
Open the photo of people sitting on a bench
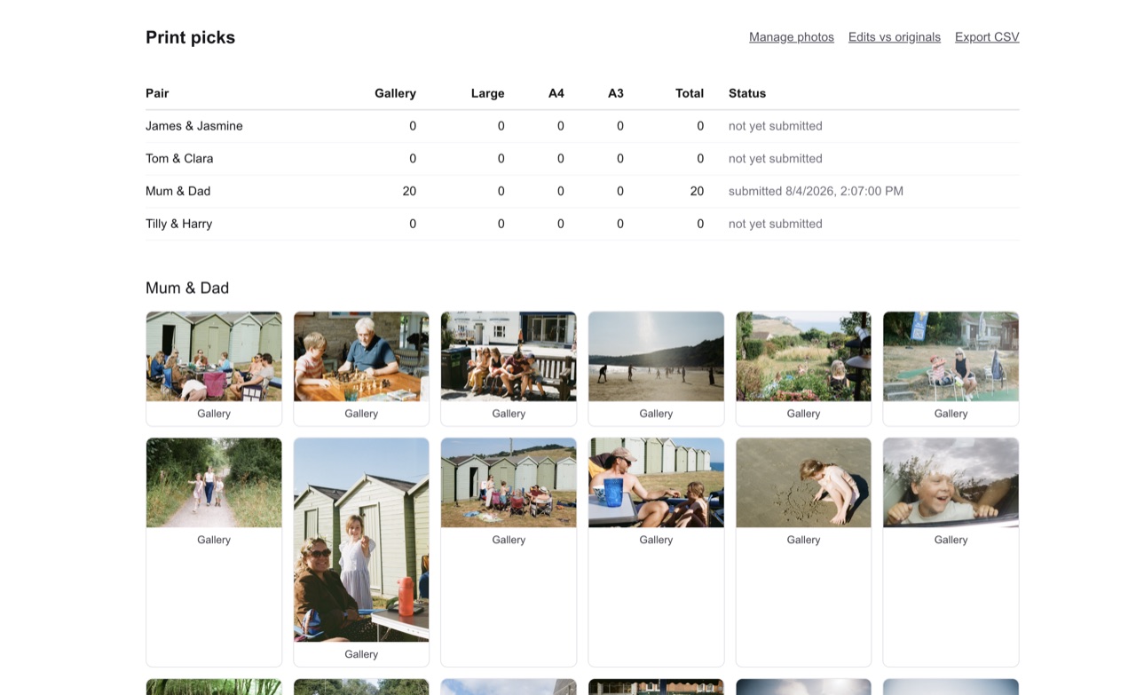coord(509,357)
